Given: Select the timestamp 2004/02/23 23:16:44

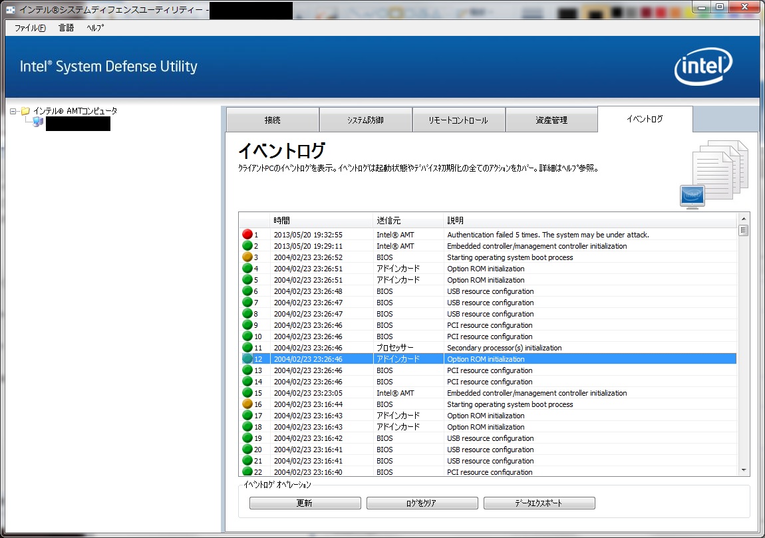Looking at the screenshot, I should click(308, 404).
